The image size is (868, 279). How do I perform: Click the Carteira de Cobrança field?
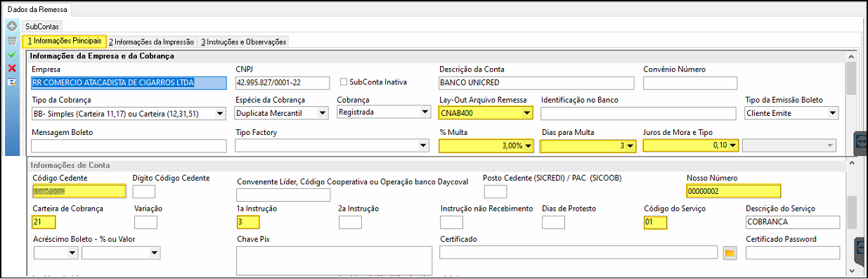point(44,222)
